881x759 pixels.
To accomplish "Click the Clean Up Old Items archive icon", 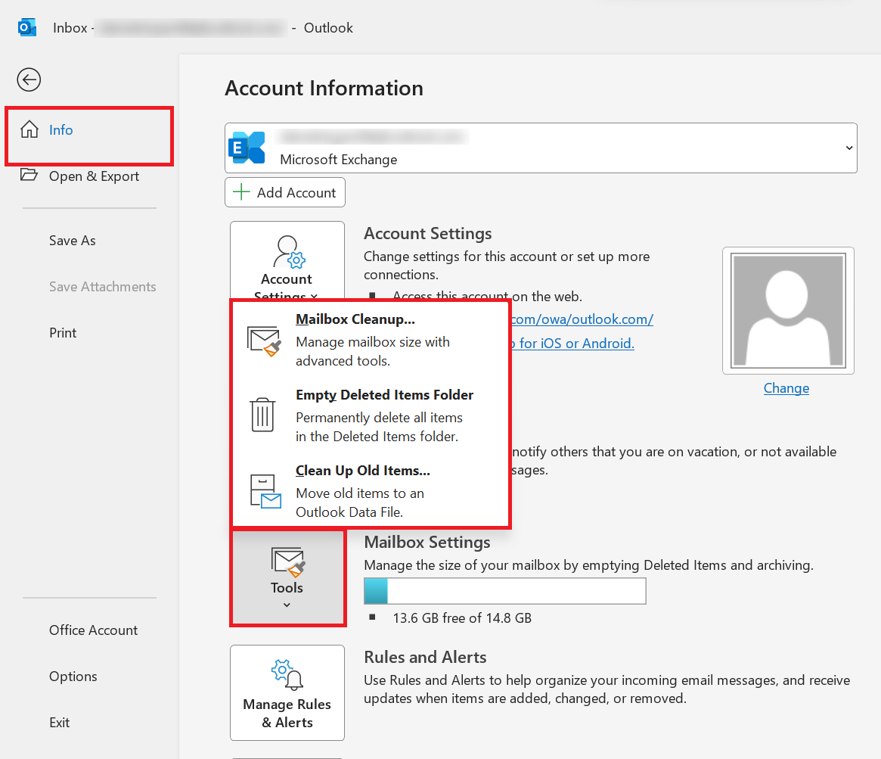I will click(x=265, y=491).
